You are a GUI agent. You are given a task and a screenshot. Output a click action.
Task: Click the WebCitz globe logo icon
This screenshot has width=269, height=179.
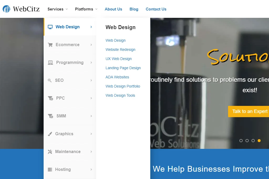coord(7,9)
